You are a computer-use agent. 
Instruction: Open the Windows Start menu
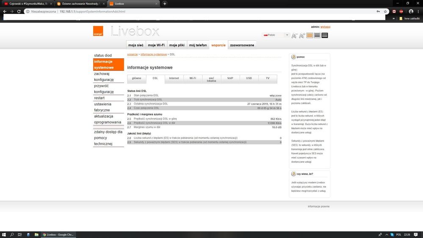pos(4,234)
